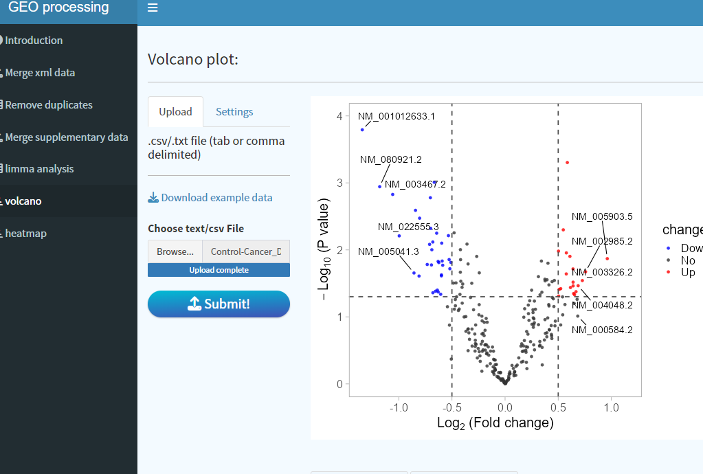The width and height of the screenshot is (703, 474).
Task: Select the Upload tab
Action: coord(175,111)
